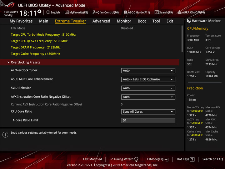Image resolution: width=225 pixels, height=169 pixels.
Task: Switch to the Advanced tab
Action: 101,21
